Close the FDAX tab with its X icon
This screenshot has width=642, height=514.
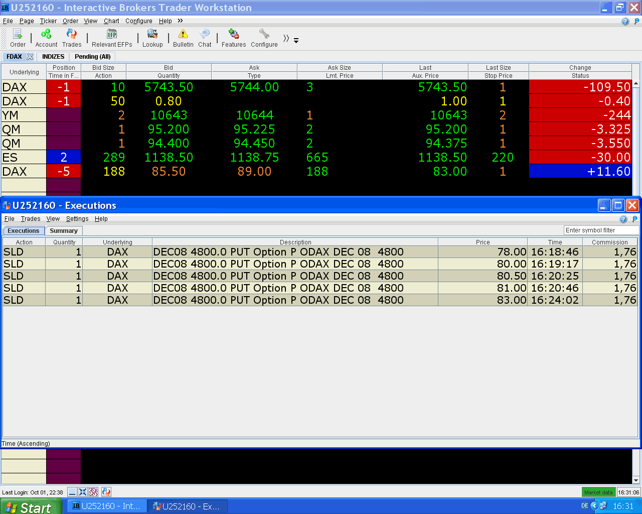point(30,57)
